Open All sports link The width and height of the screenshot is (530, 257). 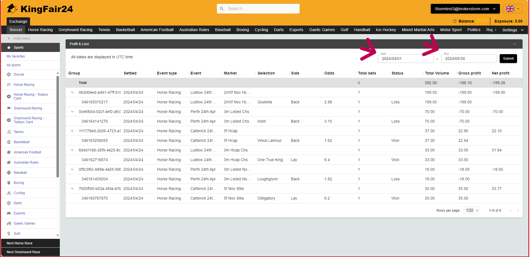[14, 65]
